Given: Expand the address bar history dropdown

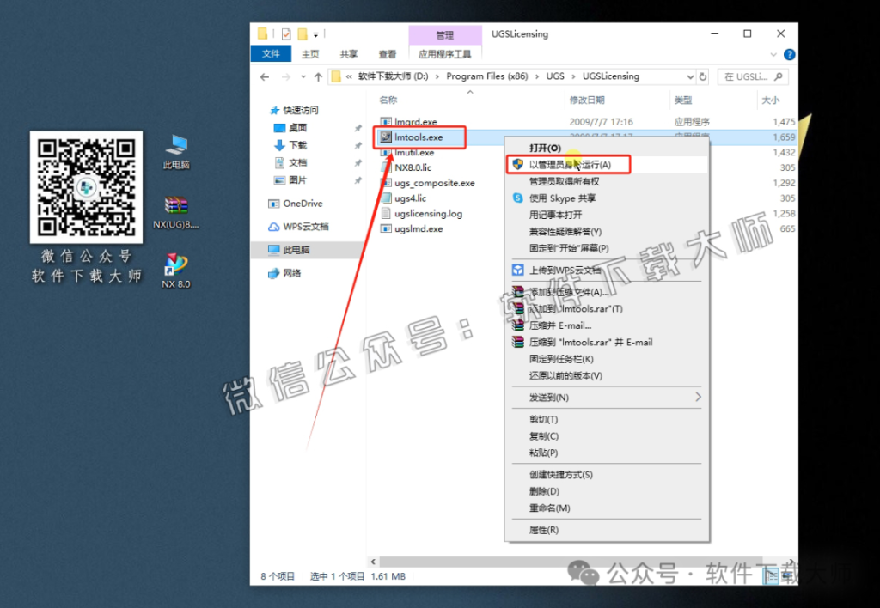Looking at the screenshot, I should [x=689, y=76].
